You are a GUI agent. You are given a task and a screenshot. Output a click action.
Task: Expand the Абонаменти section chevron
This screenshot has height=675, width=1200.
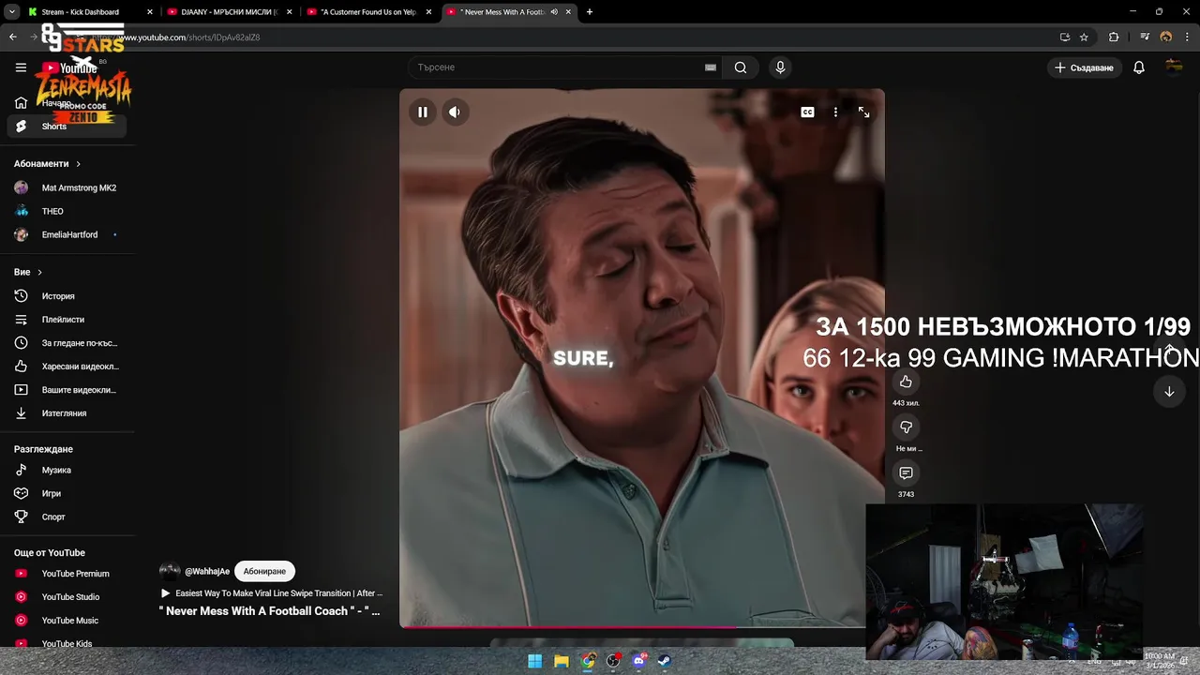[78, 164]
